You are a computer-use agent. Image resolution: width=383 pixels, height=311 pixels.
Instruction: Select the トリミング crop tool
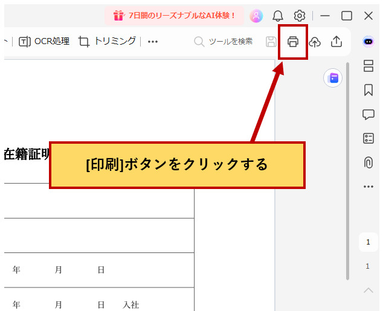pos(108,42)
